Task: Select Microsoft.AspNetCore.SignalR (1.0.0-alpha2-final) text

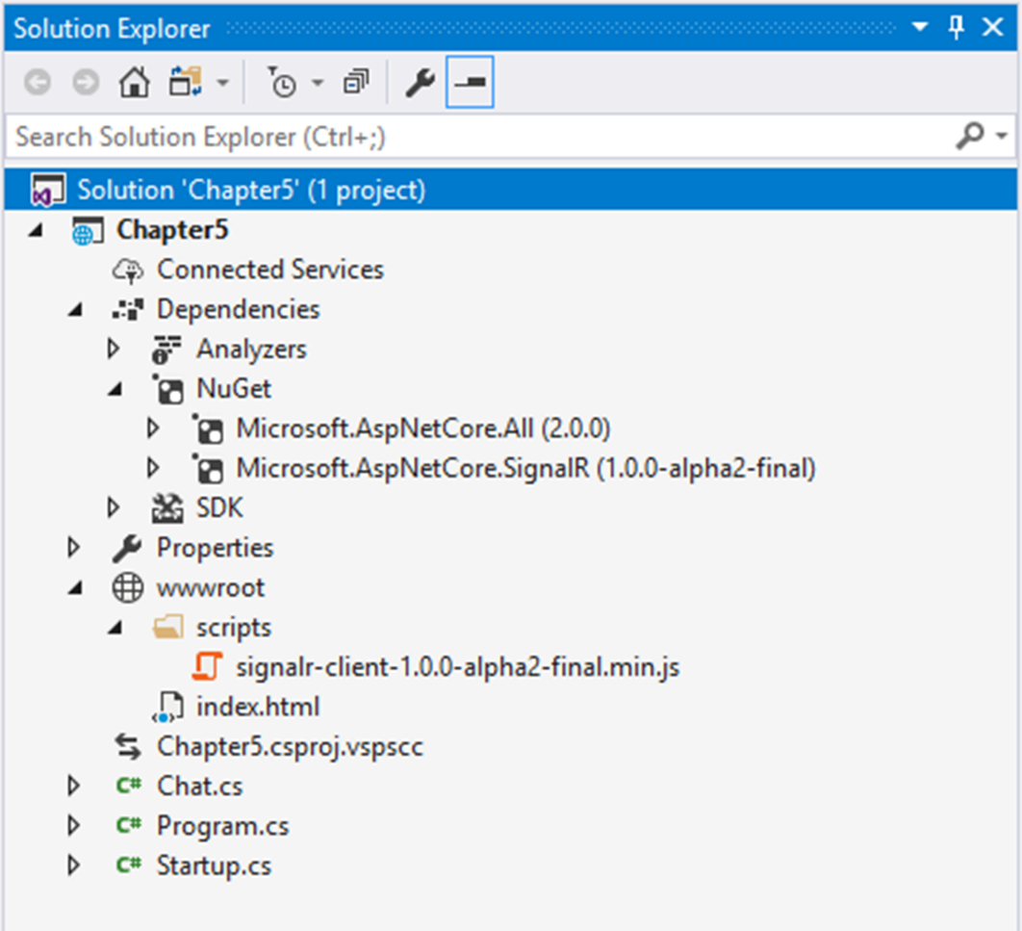Action: tap(526, 468)
